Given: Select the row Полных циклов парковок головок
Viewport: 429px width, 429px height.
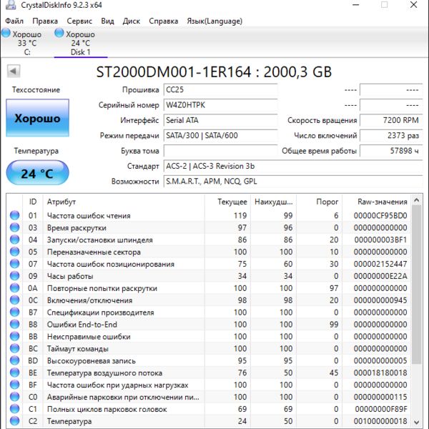Looking at the screenshot, I should [209, 409].
